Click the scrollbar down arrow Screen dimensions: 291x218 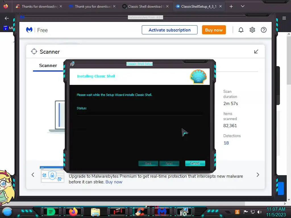click(289, 200)
